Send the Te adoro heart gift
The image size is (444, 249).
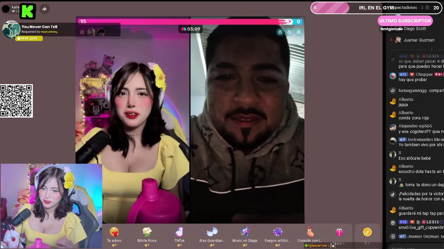[x=114, y=237]
